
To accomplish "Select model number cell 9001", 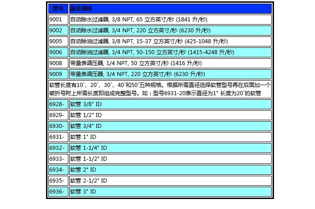I will [58, 20].
